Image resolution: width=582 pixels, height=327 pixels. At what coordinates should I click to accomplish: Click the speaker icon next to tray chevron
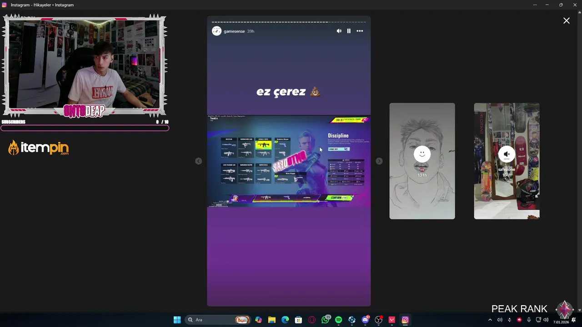click(500, 320)
